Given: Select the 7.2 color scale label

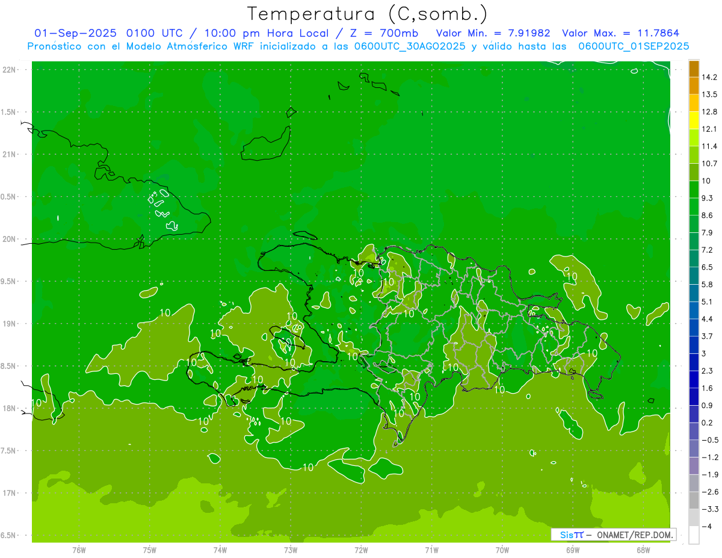Looking at the screenshot, I should [708, 250].
